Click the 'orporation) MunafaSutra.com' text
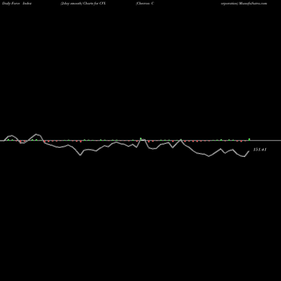 tap(244, 3)
